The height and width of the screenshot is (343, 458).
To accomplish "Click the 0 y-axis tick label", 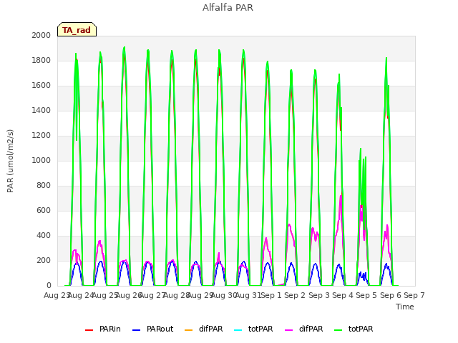I will pos(49,285).
